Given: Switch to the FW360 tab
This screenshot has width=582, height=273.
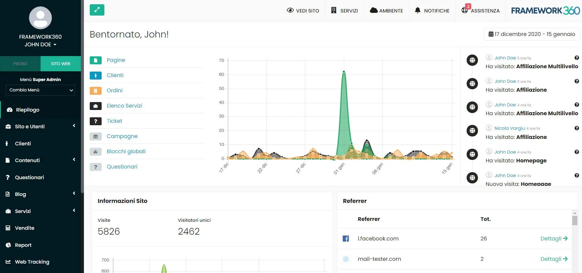Looking at the screenshot, I should (20, 64).
